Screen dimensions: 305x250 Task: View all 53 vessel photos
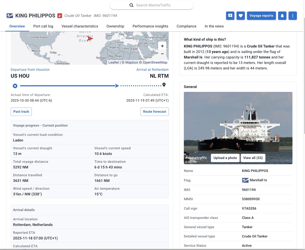pyautogui.click(x=253, y=158)
